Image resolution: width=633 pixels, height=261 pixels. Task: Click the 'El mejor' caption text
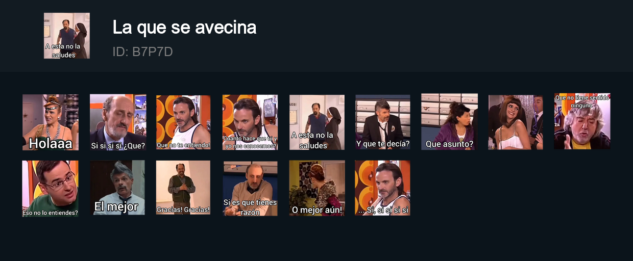coord(116,206)
